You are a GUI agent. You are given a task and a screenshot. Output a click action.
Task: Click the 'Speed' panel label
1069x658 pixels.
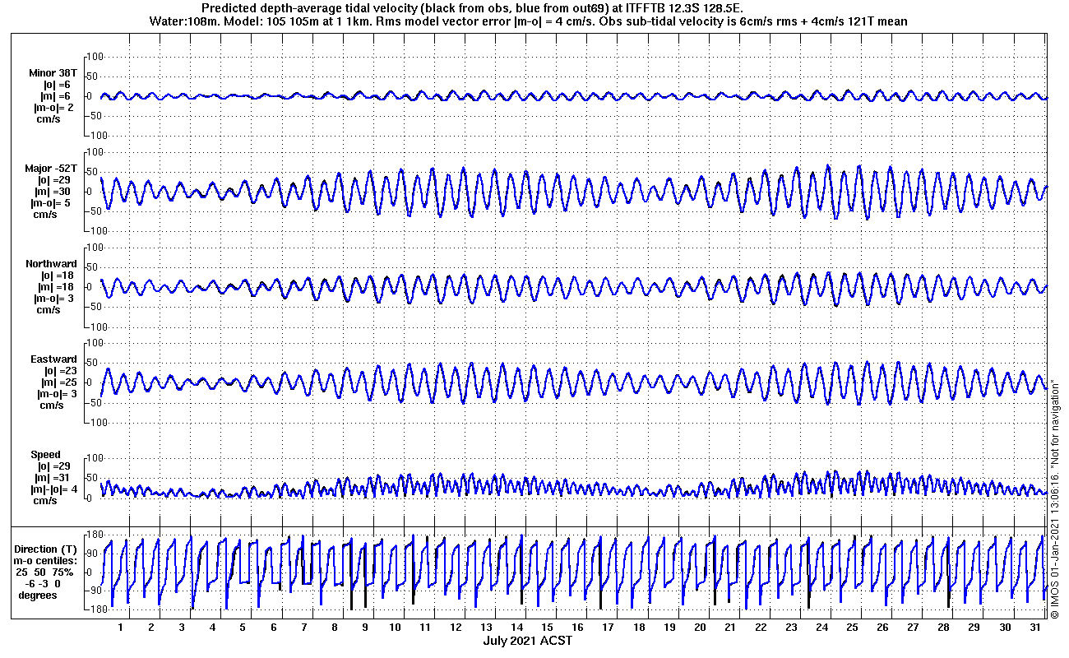point(45,455)
